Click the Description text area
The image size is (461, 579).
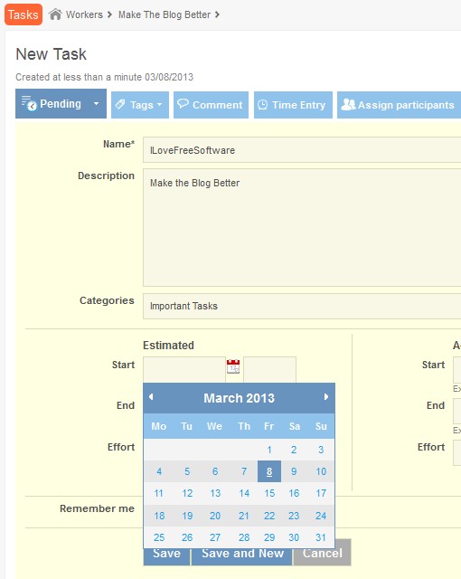coord(302,227)
